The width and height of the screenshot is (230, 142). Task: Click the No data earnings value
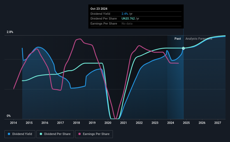tap(127, 23)
